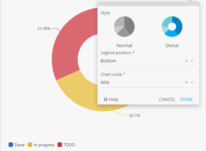The image size is (206, 151).
Task: Click the 31.58% data label
Action: [44, 29]
